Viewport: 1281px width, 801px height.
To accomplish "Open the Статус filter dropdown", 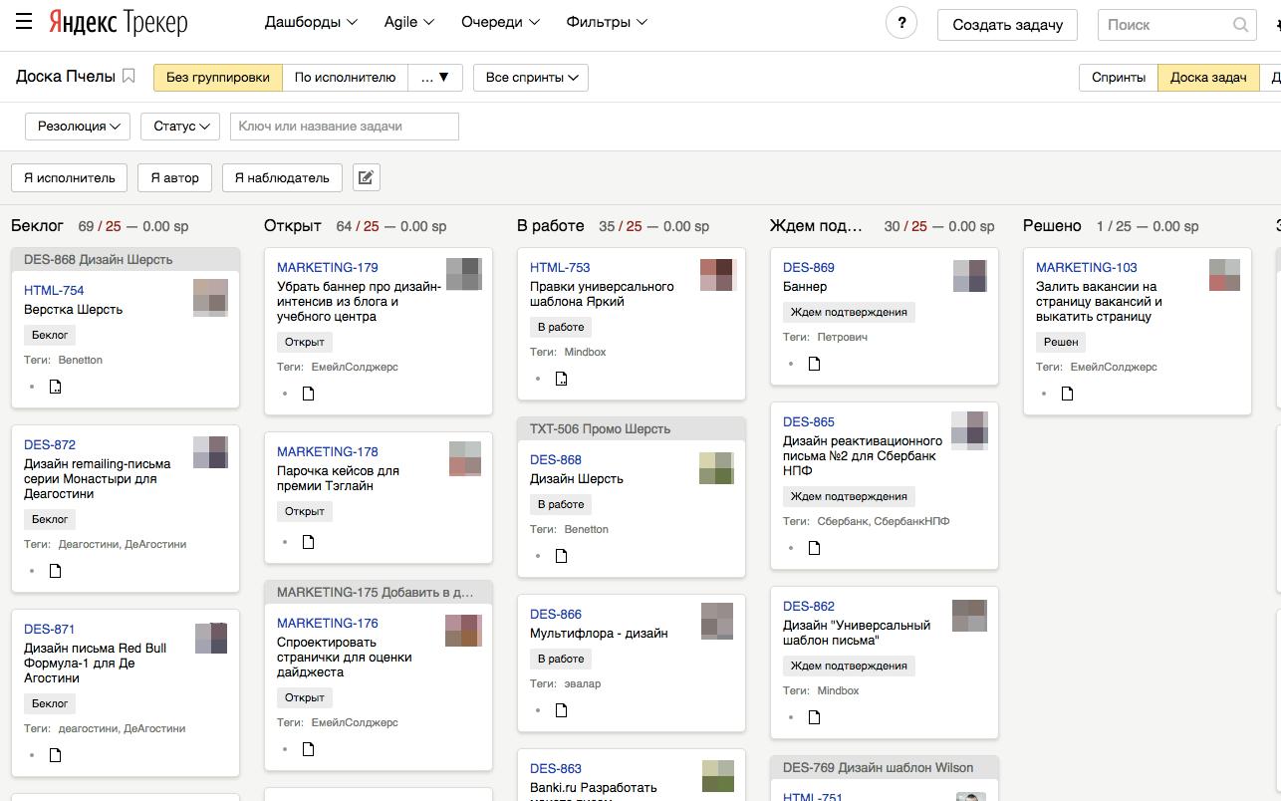I will [180, 126].
